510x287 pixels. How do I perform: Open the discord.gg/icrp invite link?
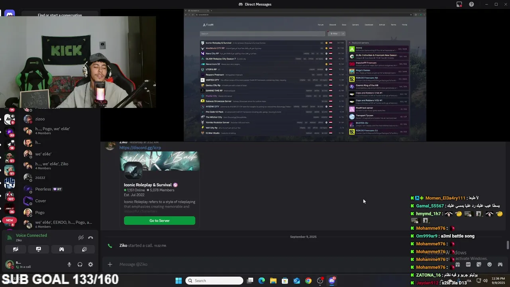pos(140,147)
